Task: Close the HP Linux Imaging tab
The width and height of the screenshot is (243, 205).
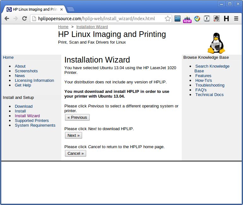Action: [x=61, y=9]
